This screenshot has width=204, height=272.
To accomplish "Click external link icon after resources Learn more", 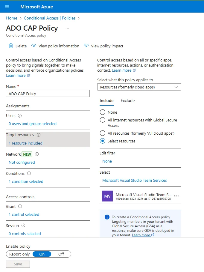I will click(x=134, y=70).
